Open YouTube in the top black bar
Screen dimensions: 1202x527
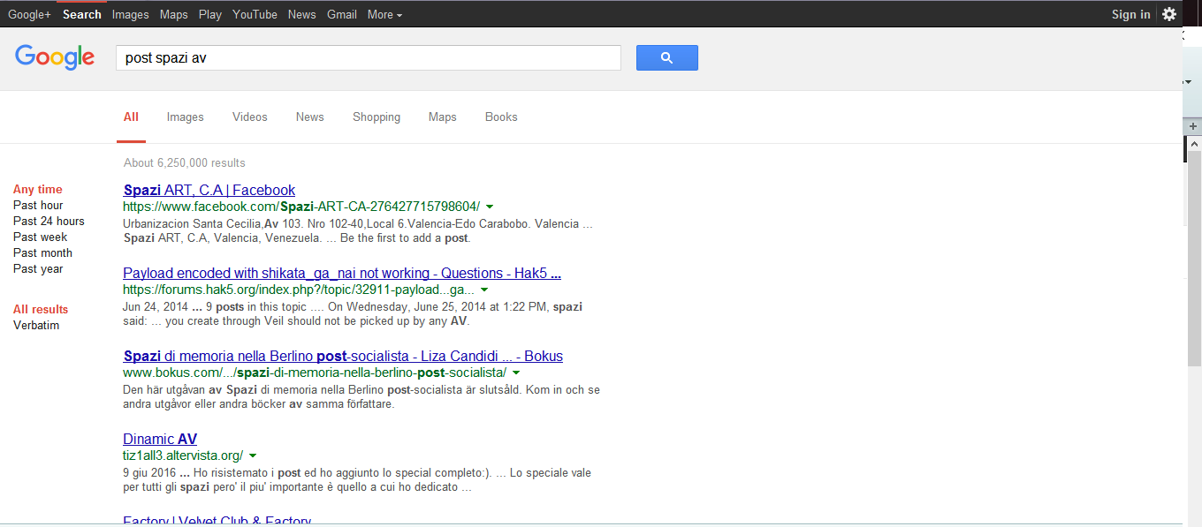[x=255, y=14]
